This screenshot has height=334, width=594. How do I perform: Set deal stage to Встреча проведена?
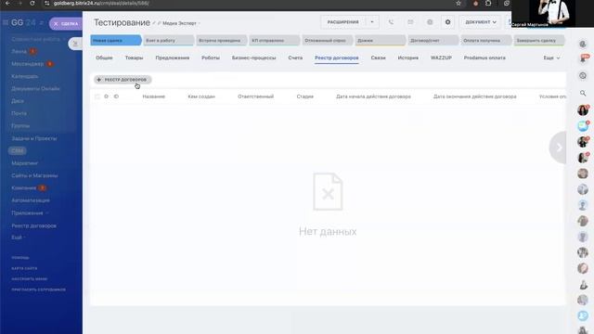pyautogui.click(x=221, y=41)
